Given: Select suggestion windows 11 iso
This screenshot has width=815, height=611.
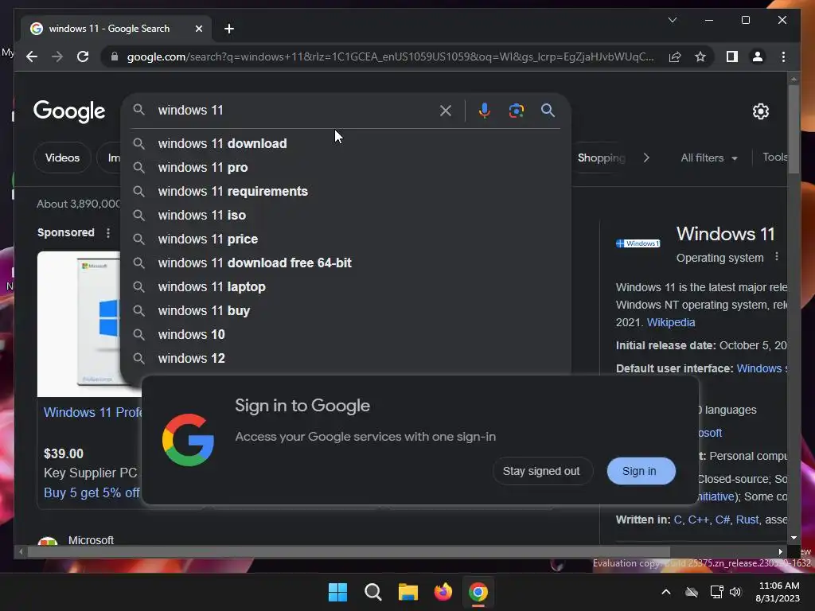Looking at the screenshot, I should 345,215.
